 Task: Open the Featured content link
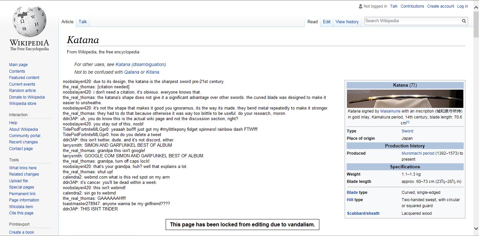(x=24, y=78)
